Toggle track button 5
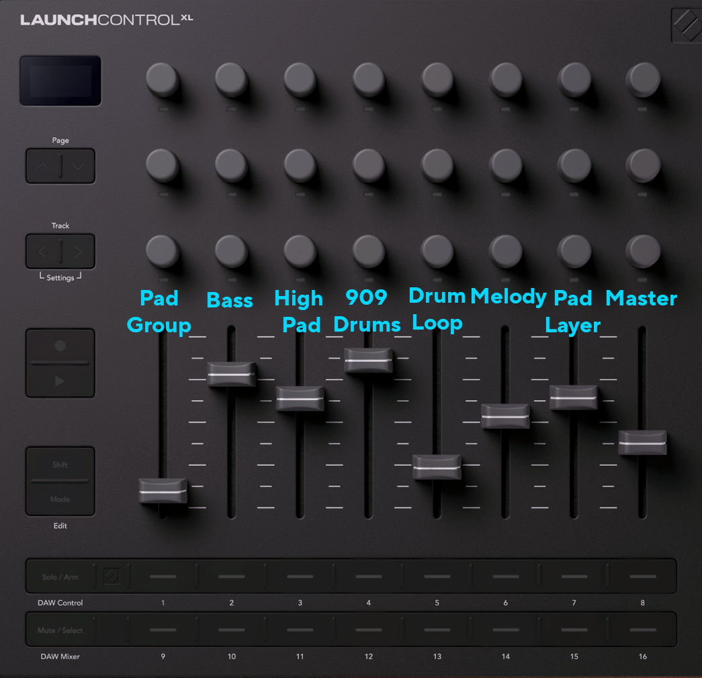Image resolution: width=702 pixels, height=678 pixels. tap(437, 577)
